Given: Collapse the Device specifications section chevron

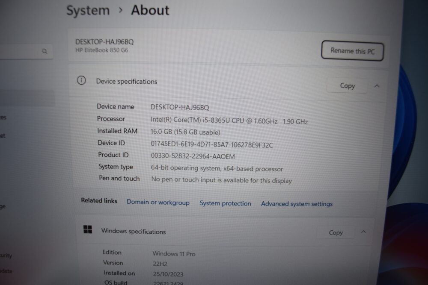Looking at the screenshot, I should tap(377, 86).
